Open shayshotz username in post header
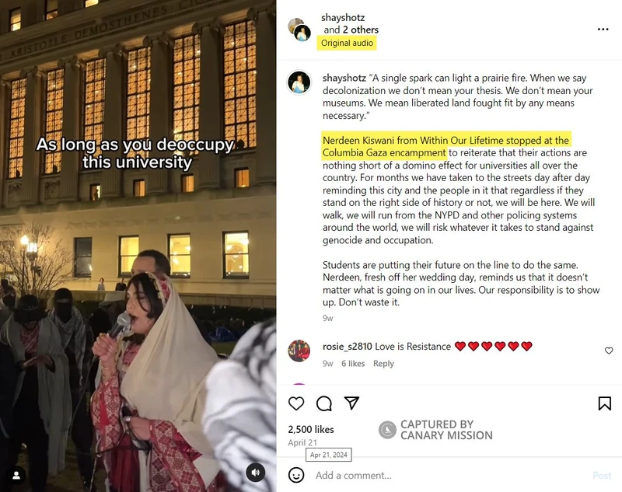The width and height of the screenshot is (622, 492). click(343, 17)
